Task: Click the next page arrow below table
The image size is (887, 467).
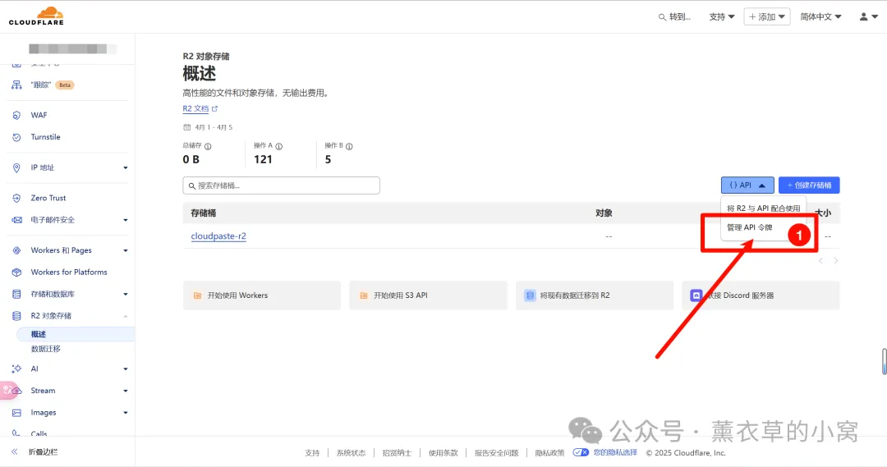Action: (835, 261)
